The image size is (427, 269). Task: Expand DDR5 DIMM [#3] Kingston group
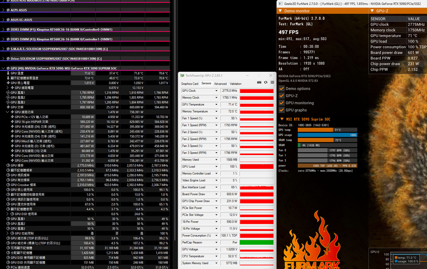click(3, 39)
